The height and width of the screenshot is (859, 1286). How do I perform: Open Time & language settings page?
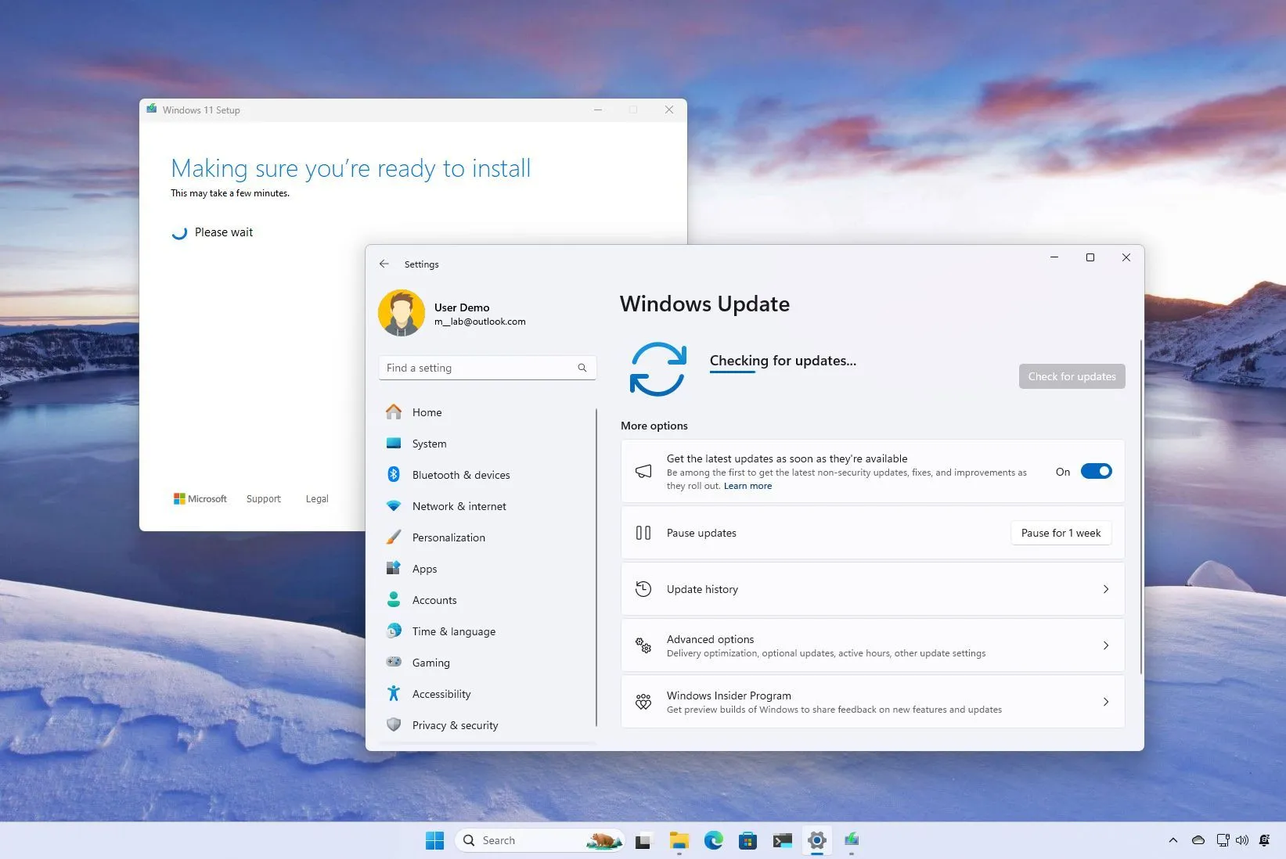[487, 631]
